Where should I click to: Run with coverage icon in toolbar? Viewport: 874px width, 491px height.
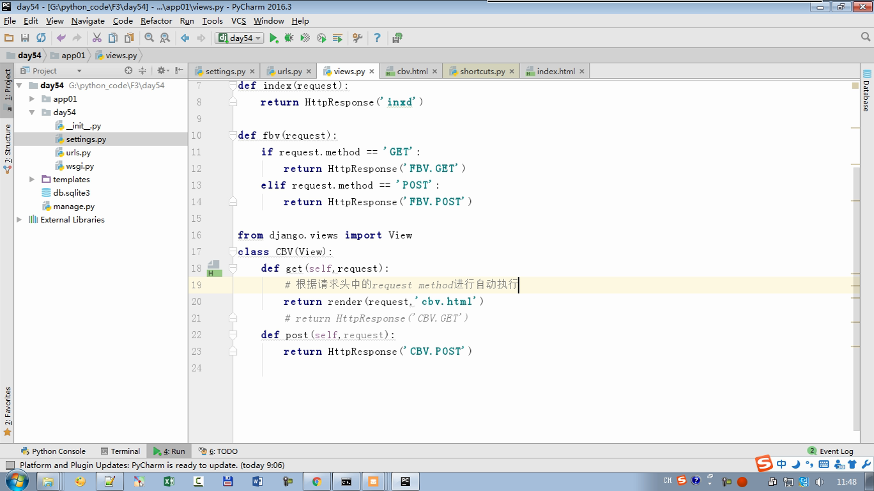[x=305, y=38]
